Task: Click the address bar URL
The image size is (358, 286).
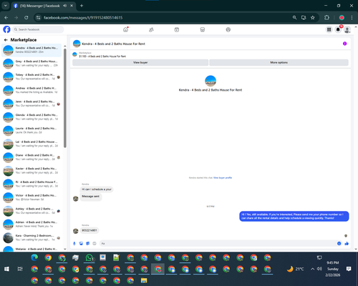Action: [x=83, y=18]
